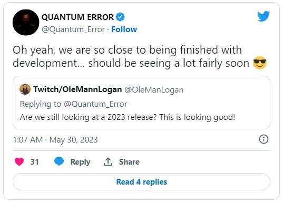Open Quantum Error profile avatar
Image resolution: width=283 pixels, height=203 pixels.
pos(26,22)
